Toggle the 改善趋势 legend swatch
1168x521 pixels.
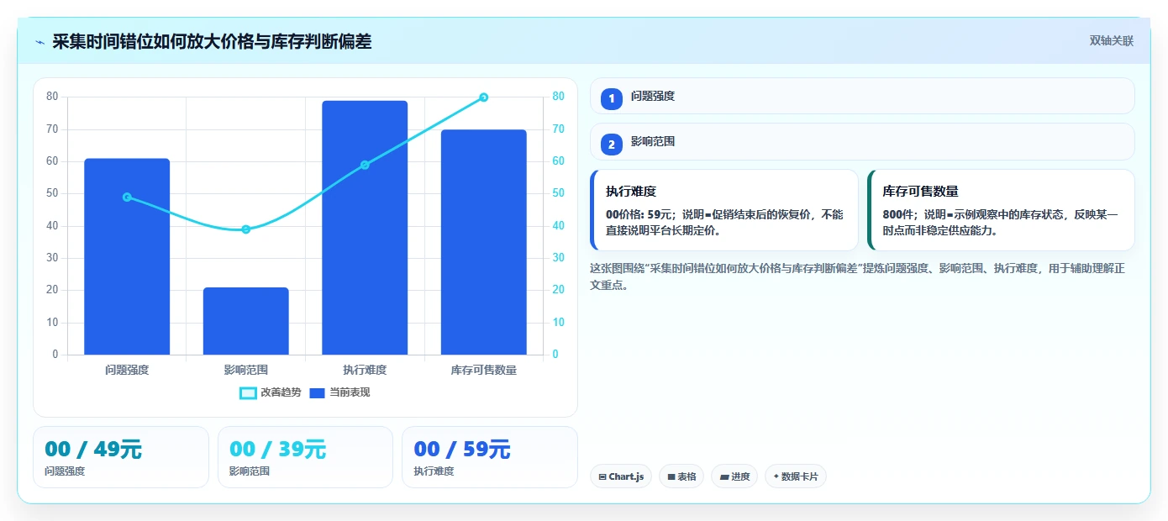(248, 392)
